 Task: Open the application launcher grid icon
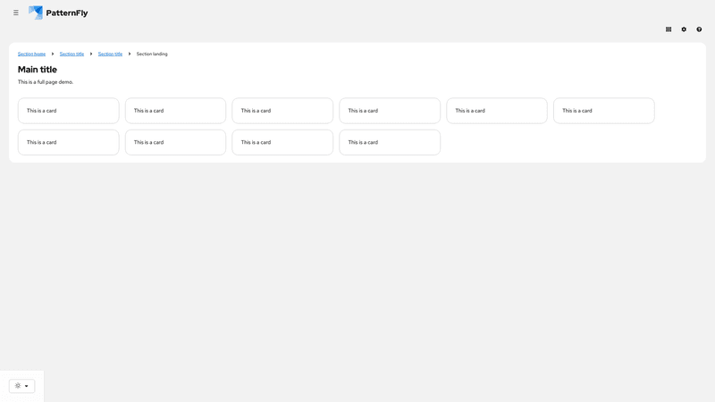coord(669,29)
